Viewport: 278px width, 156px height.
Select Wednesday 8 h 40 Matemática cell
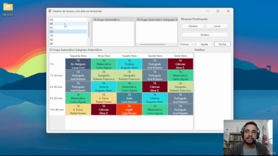(x=129, y=87)
